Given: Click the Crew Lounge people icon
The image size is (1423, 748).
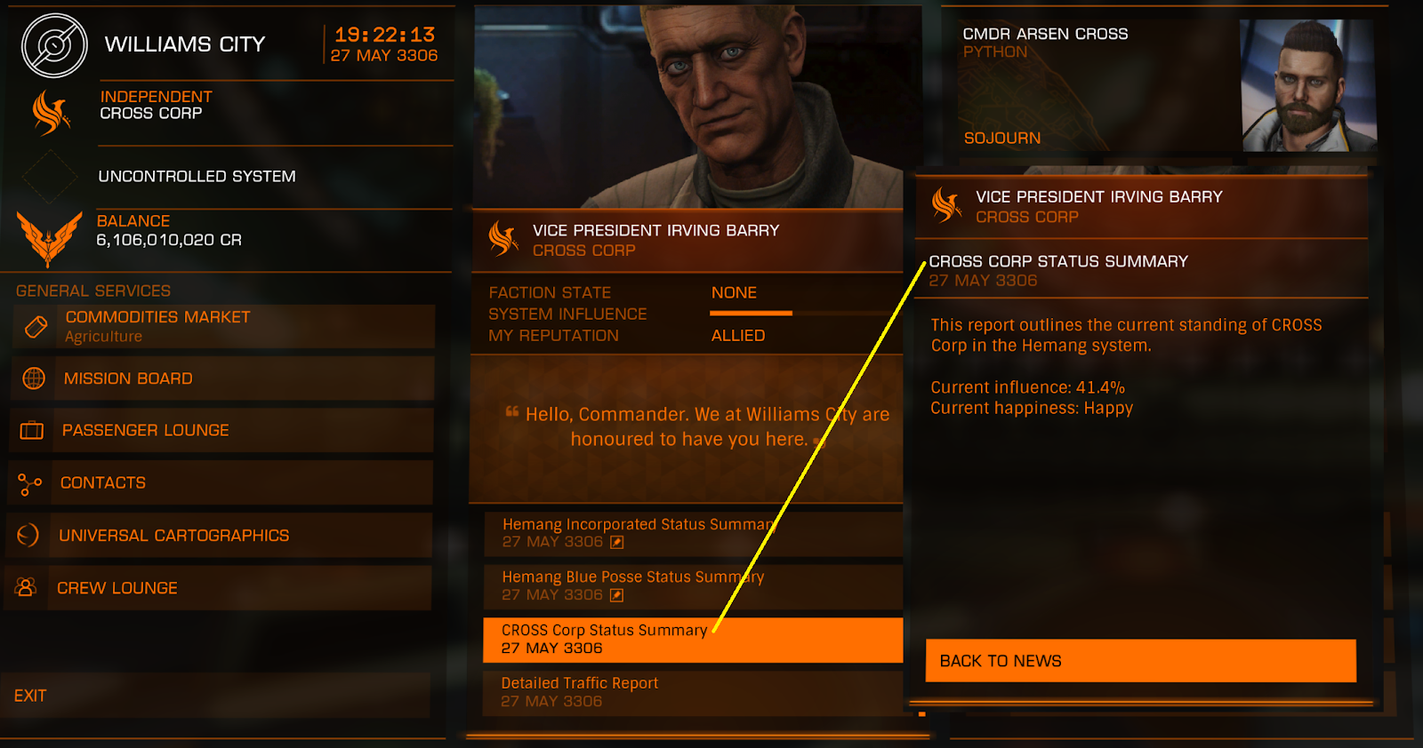Looking at the screenshot, I should [x=26, y=587].
